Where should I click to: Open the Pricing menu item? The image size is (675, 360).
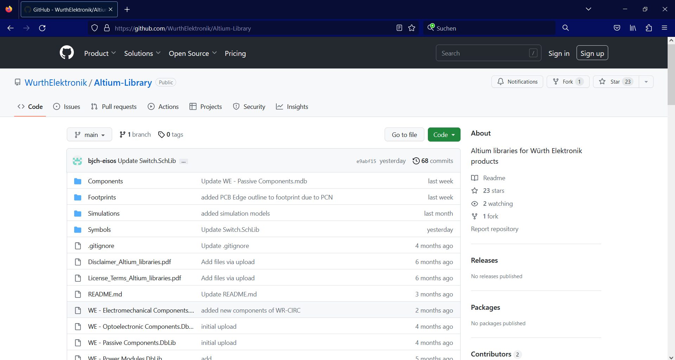point(235,53)
